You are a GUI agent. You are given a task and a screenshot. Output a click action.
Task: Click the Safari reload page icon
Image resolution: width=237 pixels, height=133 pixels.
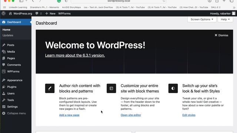tap(164, 1)
